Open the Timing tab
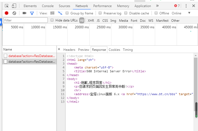Screen dimensions: 198x131 click(x=128, y=50)
